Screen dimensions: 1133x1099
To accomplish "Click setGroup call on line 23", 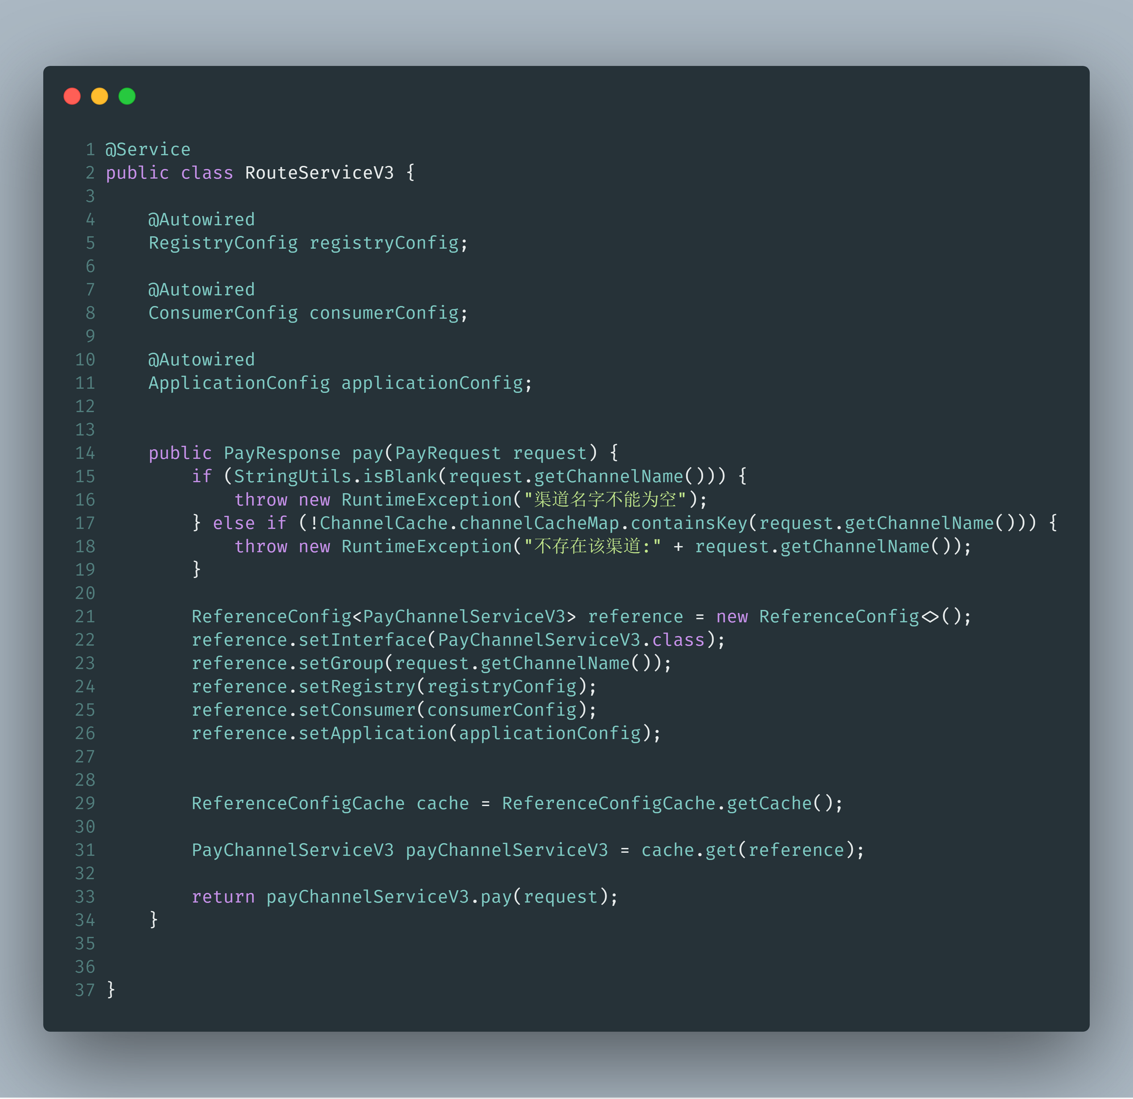I will tap(341, 663).
